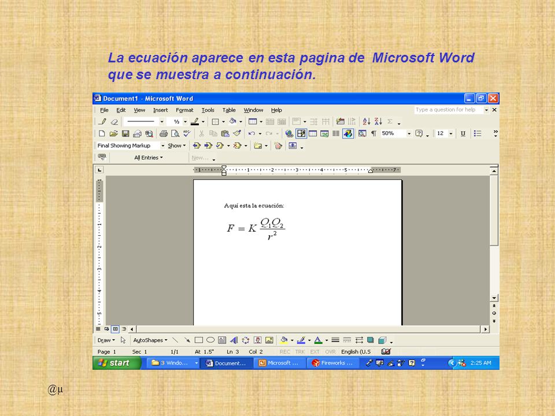Click the Select Objects pointer
Viewport: 555px width, 416px height.
coord(123,340)
